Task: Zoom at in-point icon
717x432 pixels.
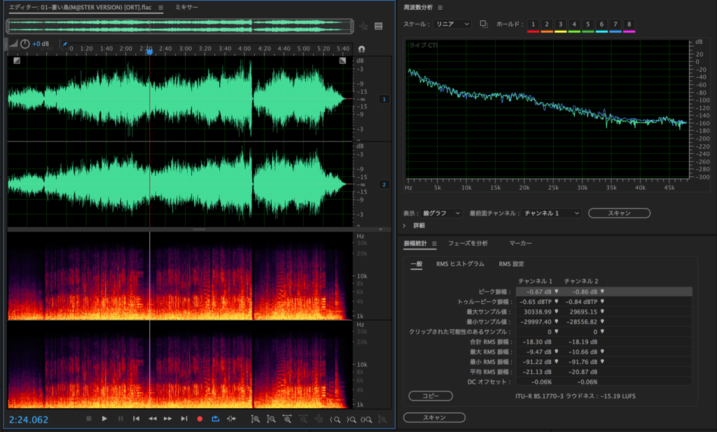Action: pos(335,419)
